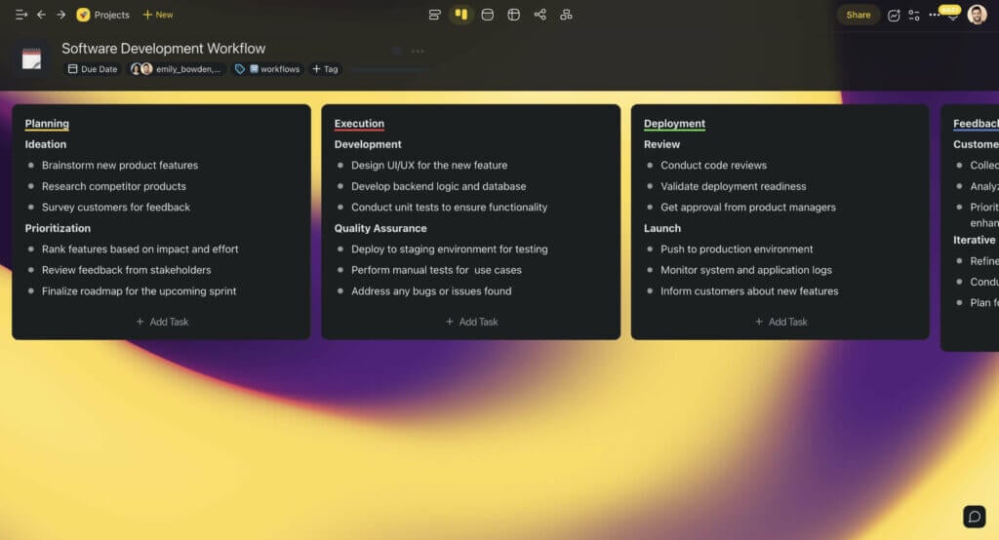Open the user profile avatar
The width and height of the screenshot is (999, 540).
tap(977, 15)
